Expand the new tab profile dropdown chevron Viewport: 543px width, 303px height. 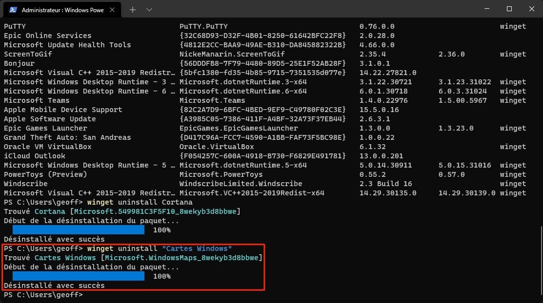click(149, 10)
